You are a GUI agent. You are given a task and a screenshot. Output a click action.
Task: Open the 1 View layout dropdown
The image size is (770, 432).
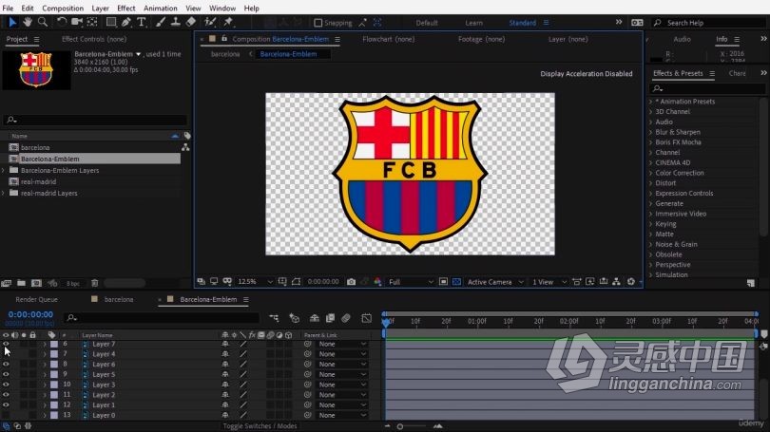tap(549, 282)
